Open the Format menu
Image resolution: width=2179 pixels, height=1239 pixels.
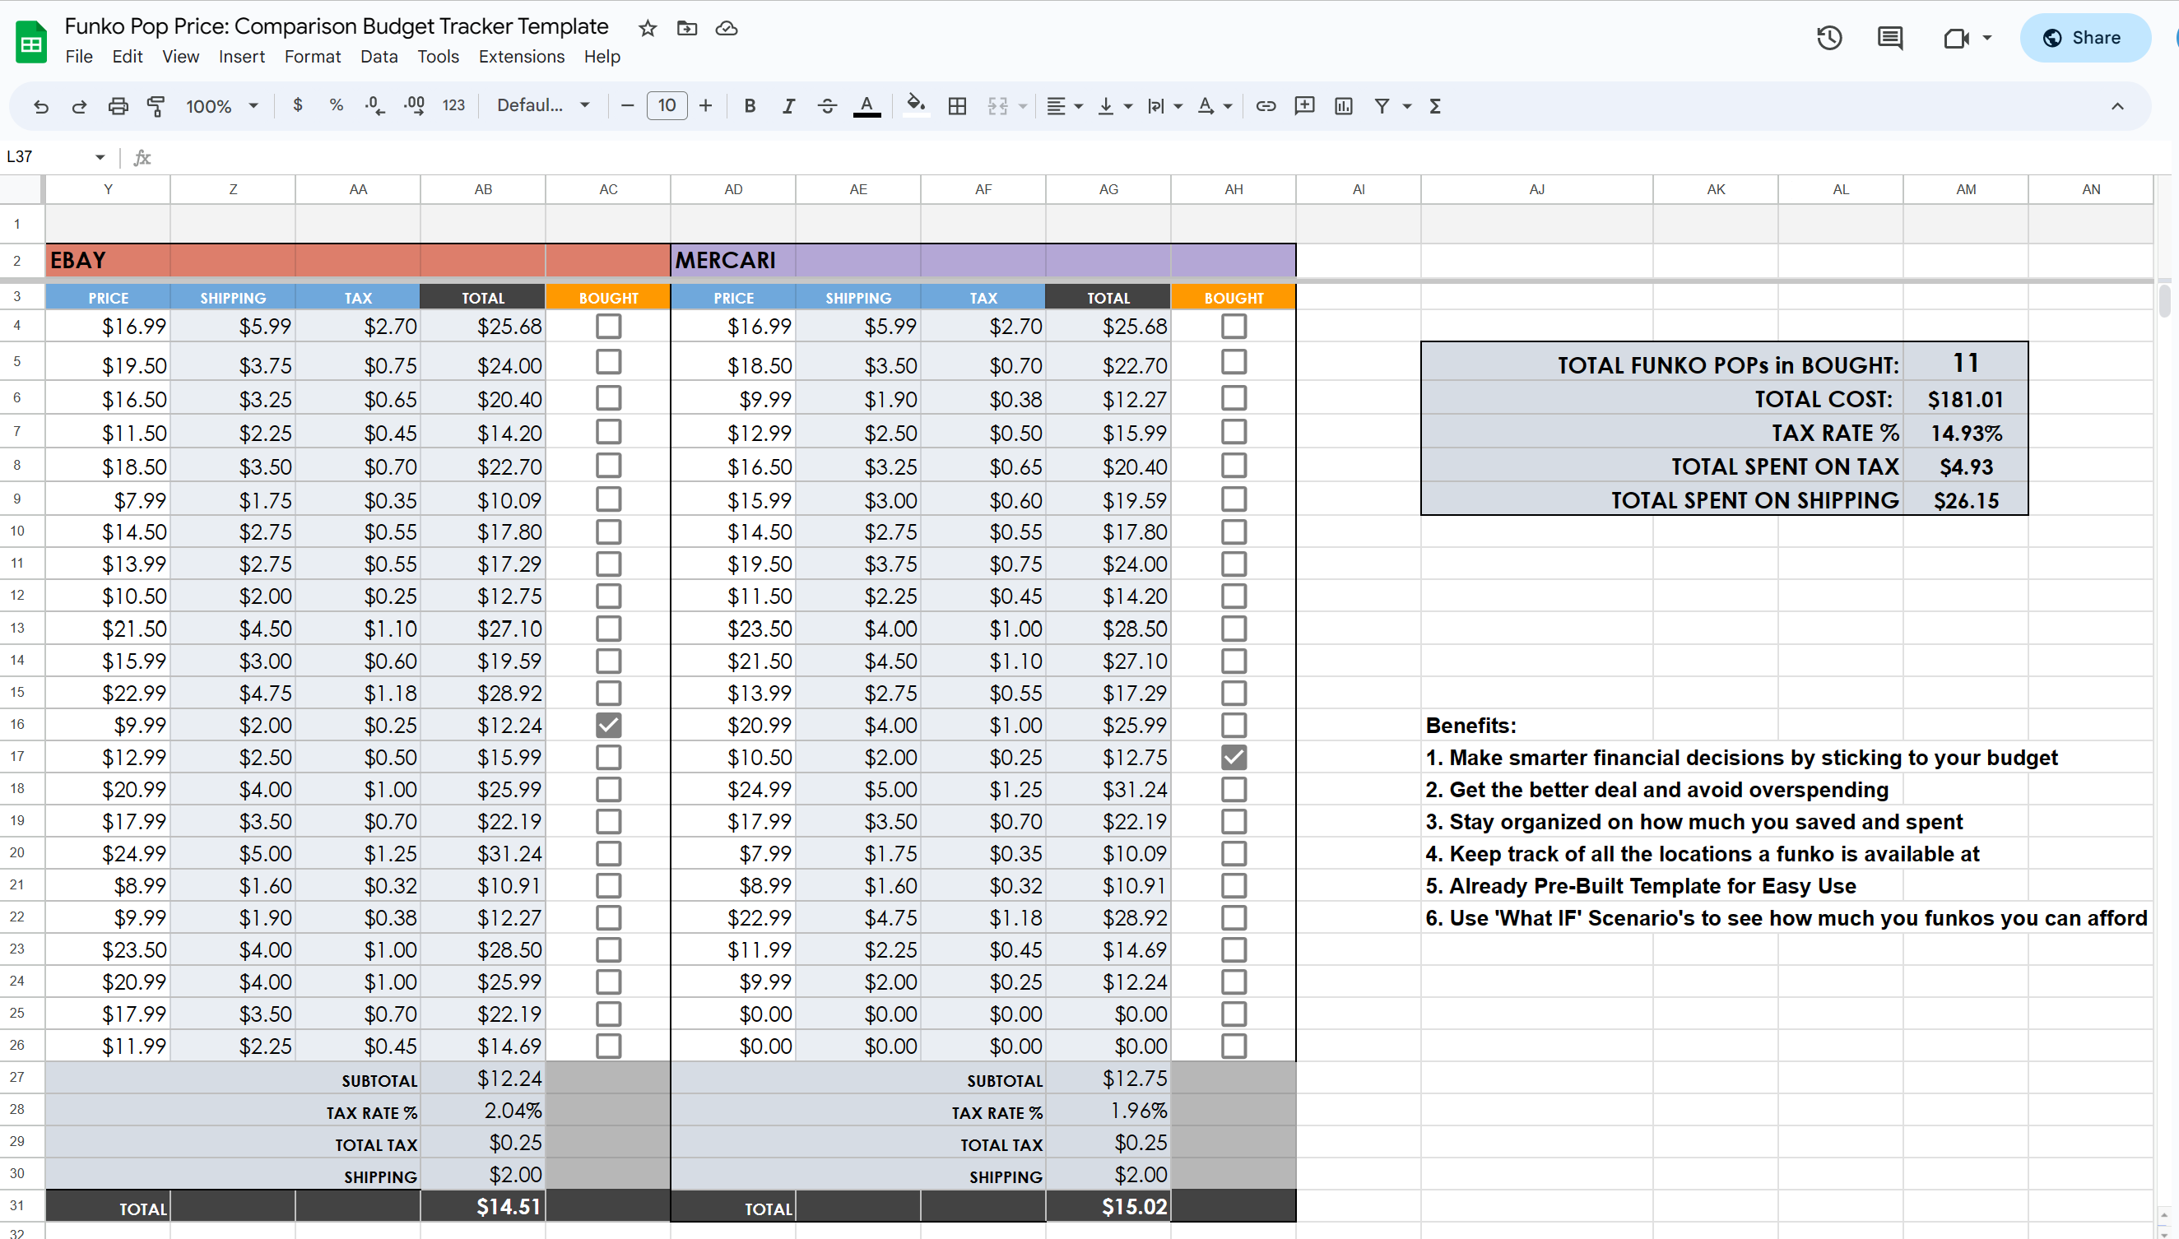tap(312, 56)
